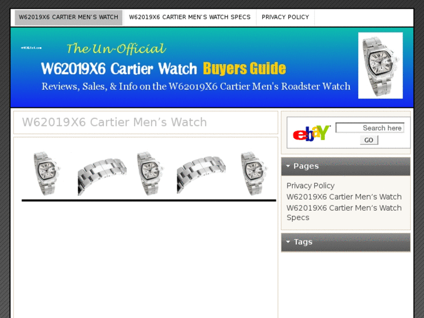The width and height of the screenshot is (424, 318).
Task: Open the W62019X6 Cartier Men's Watch Specs tab
Action: 190,18
